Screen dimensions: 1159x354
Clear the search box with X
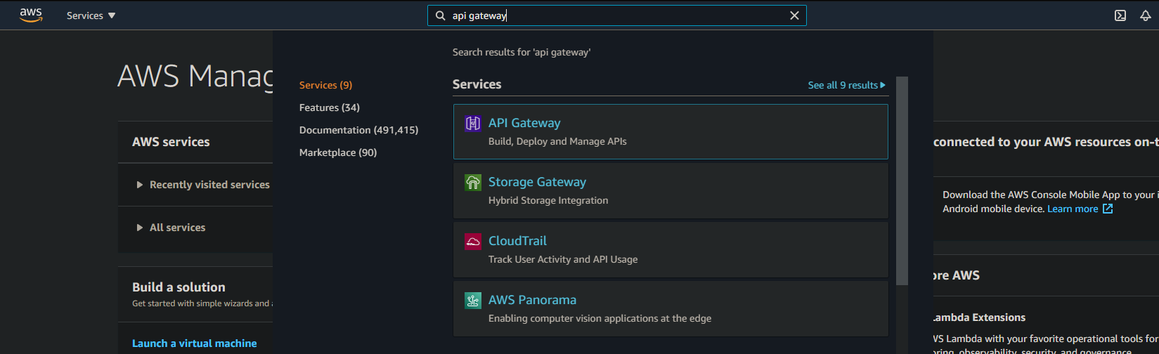[x=794, y=15]
